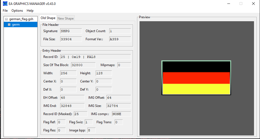Click the EH Offset field showing 48
This screenshot has height=139, width=260.
coord(72,98)
